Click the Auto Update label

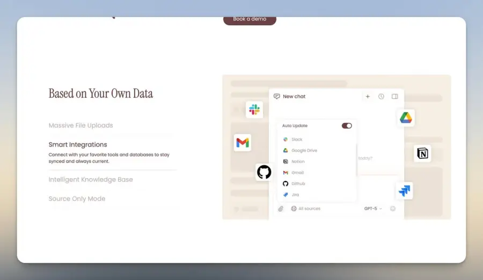pyautogui.click(x=295, y=126)
